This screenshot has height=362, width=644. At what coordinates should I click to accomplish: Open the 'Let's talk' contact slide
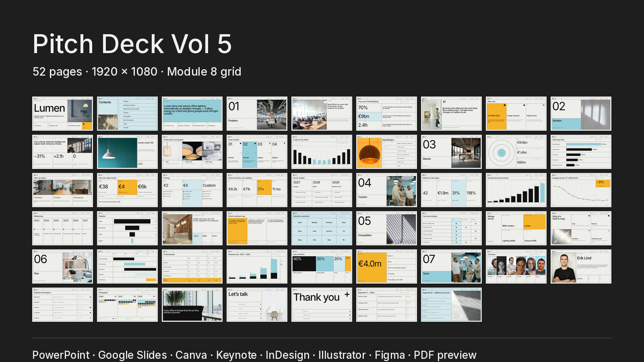point(257,305)
